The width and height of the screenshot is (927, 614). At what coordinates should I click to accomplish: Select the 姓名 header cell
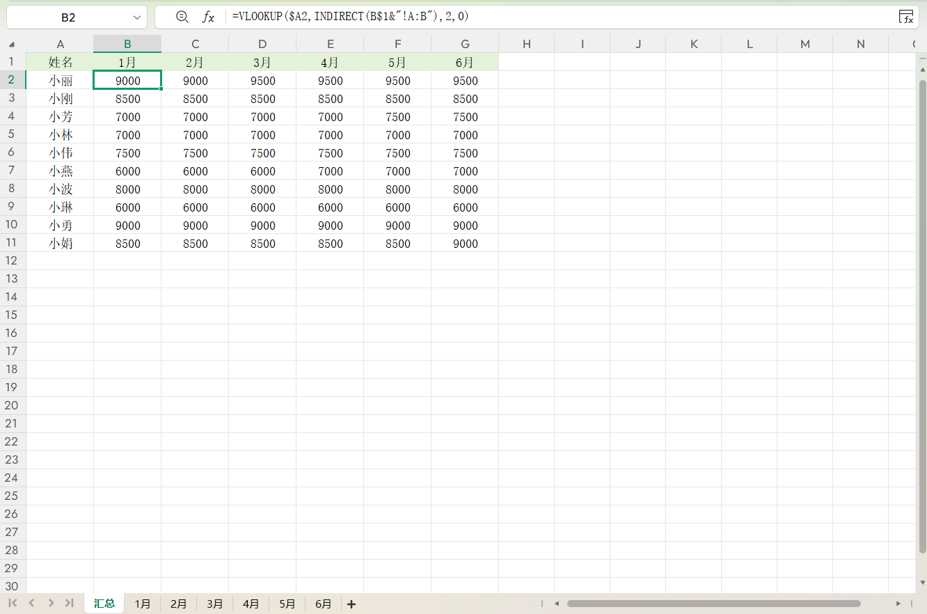[60, 62]
